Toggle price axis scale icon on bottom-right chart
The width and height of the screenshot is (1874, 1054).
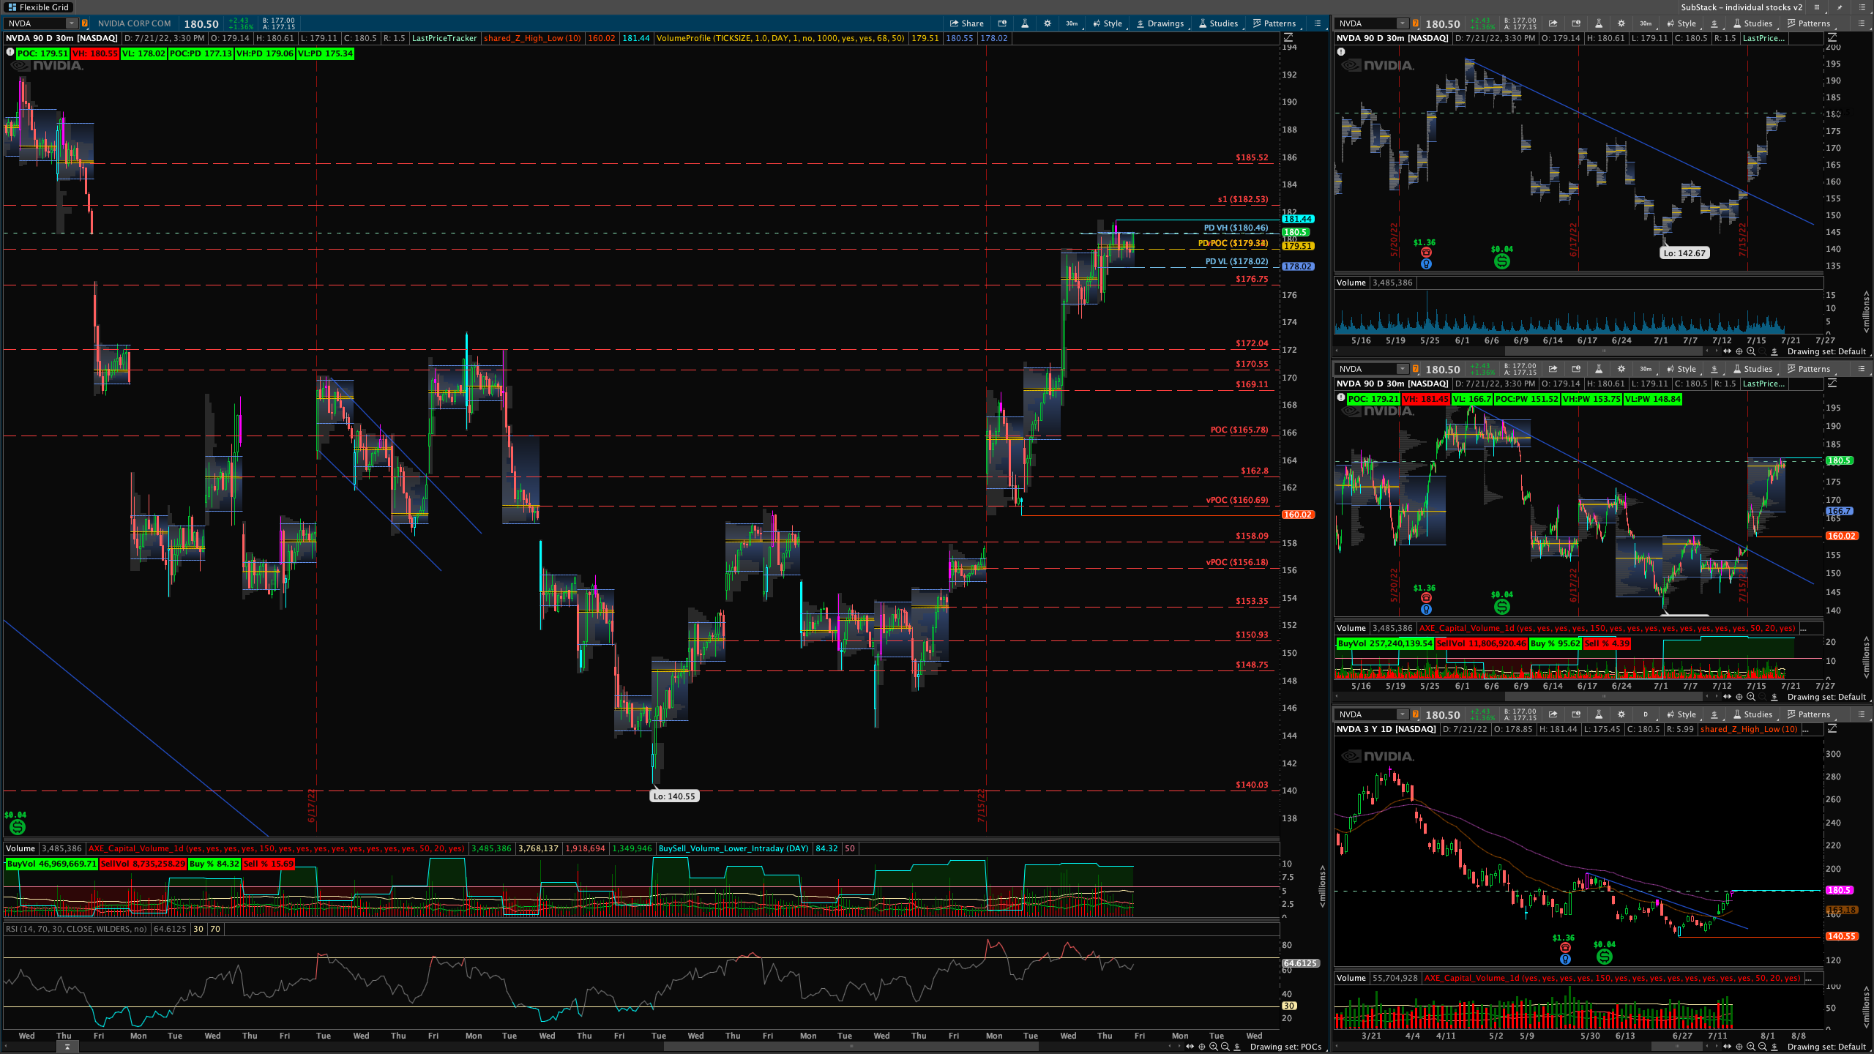click(x=1832, y=729)
